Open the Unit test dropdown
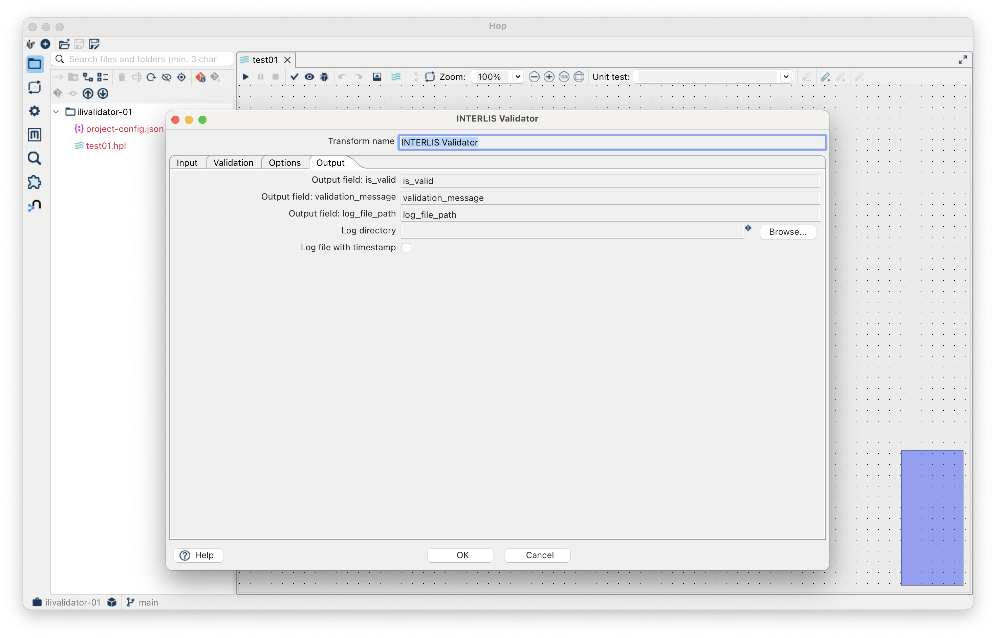 (x=785, y=77)
